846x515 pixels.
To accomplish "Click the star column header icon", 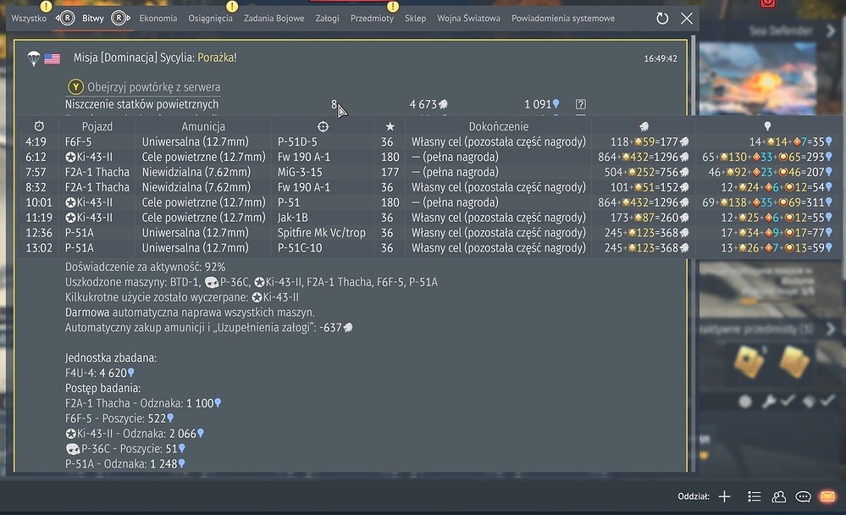I will [390, 126].
